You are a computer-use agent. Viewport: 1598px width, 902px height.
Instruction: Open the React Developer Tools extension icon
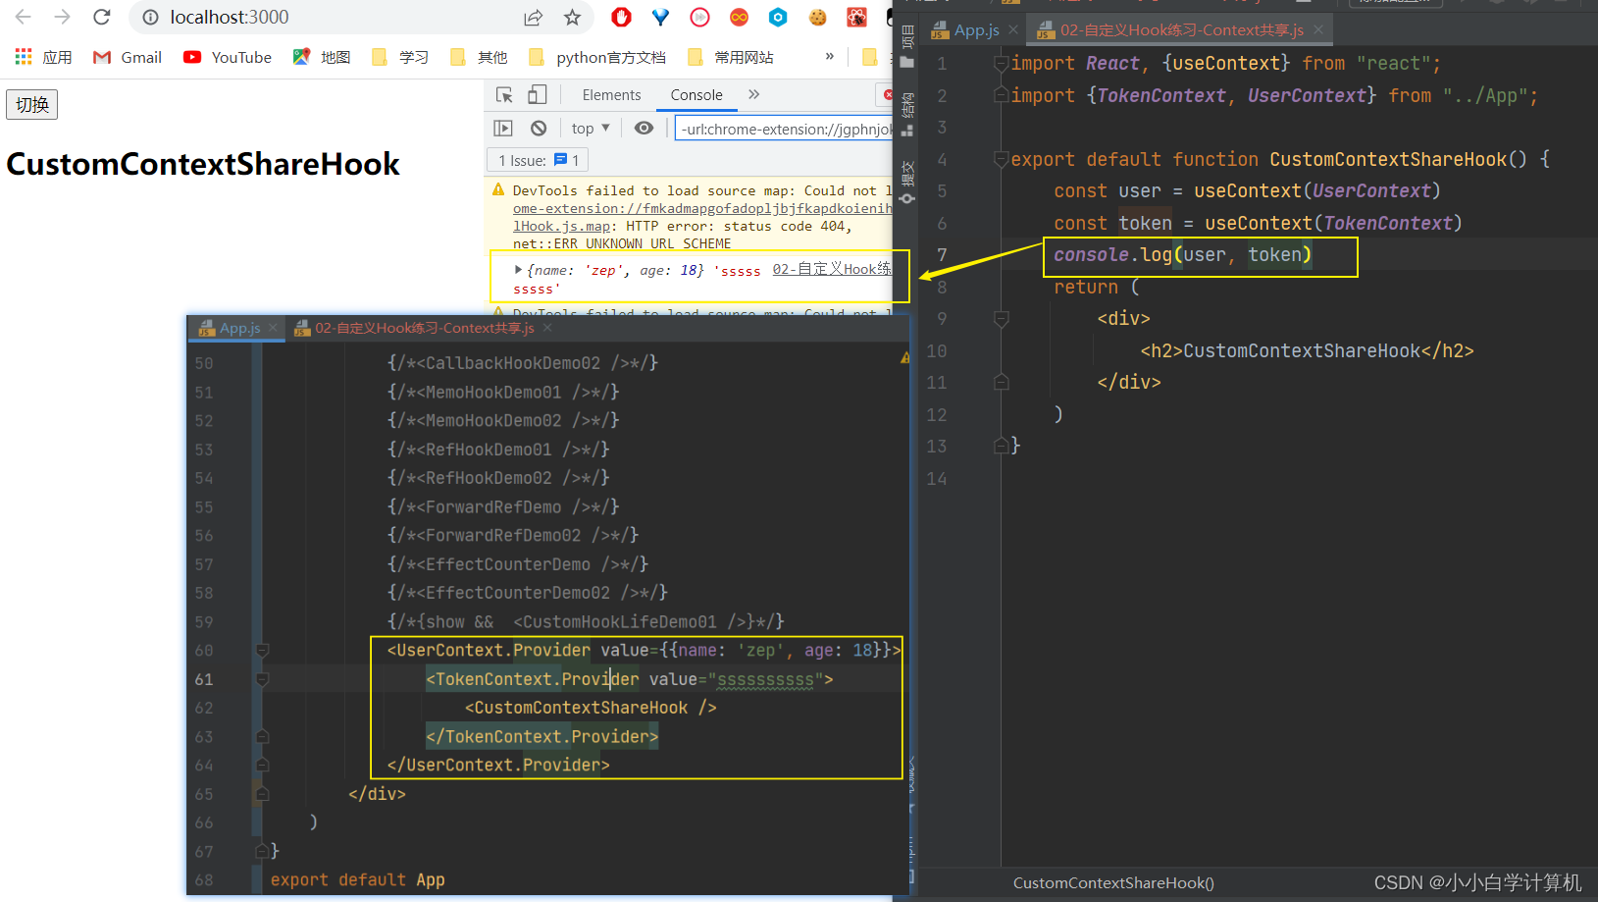(856, 17)
